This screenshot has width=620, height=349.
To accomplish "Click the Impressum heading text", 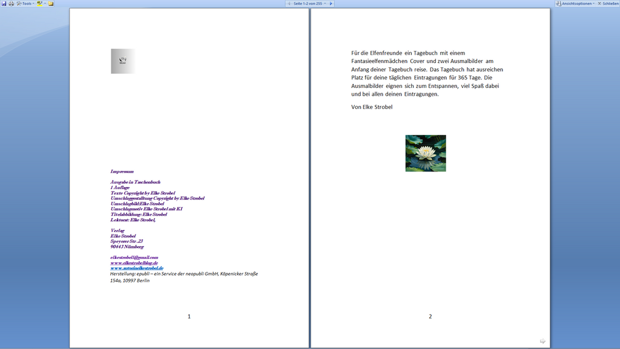I will [122, 171].
